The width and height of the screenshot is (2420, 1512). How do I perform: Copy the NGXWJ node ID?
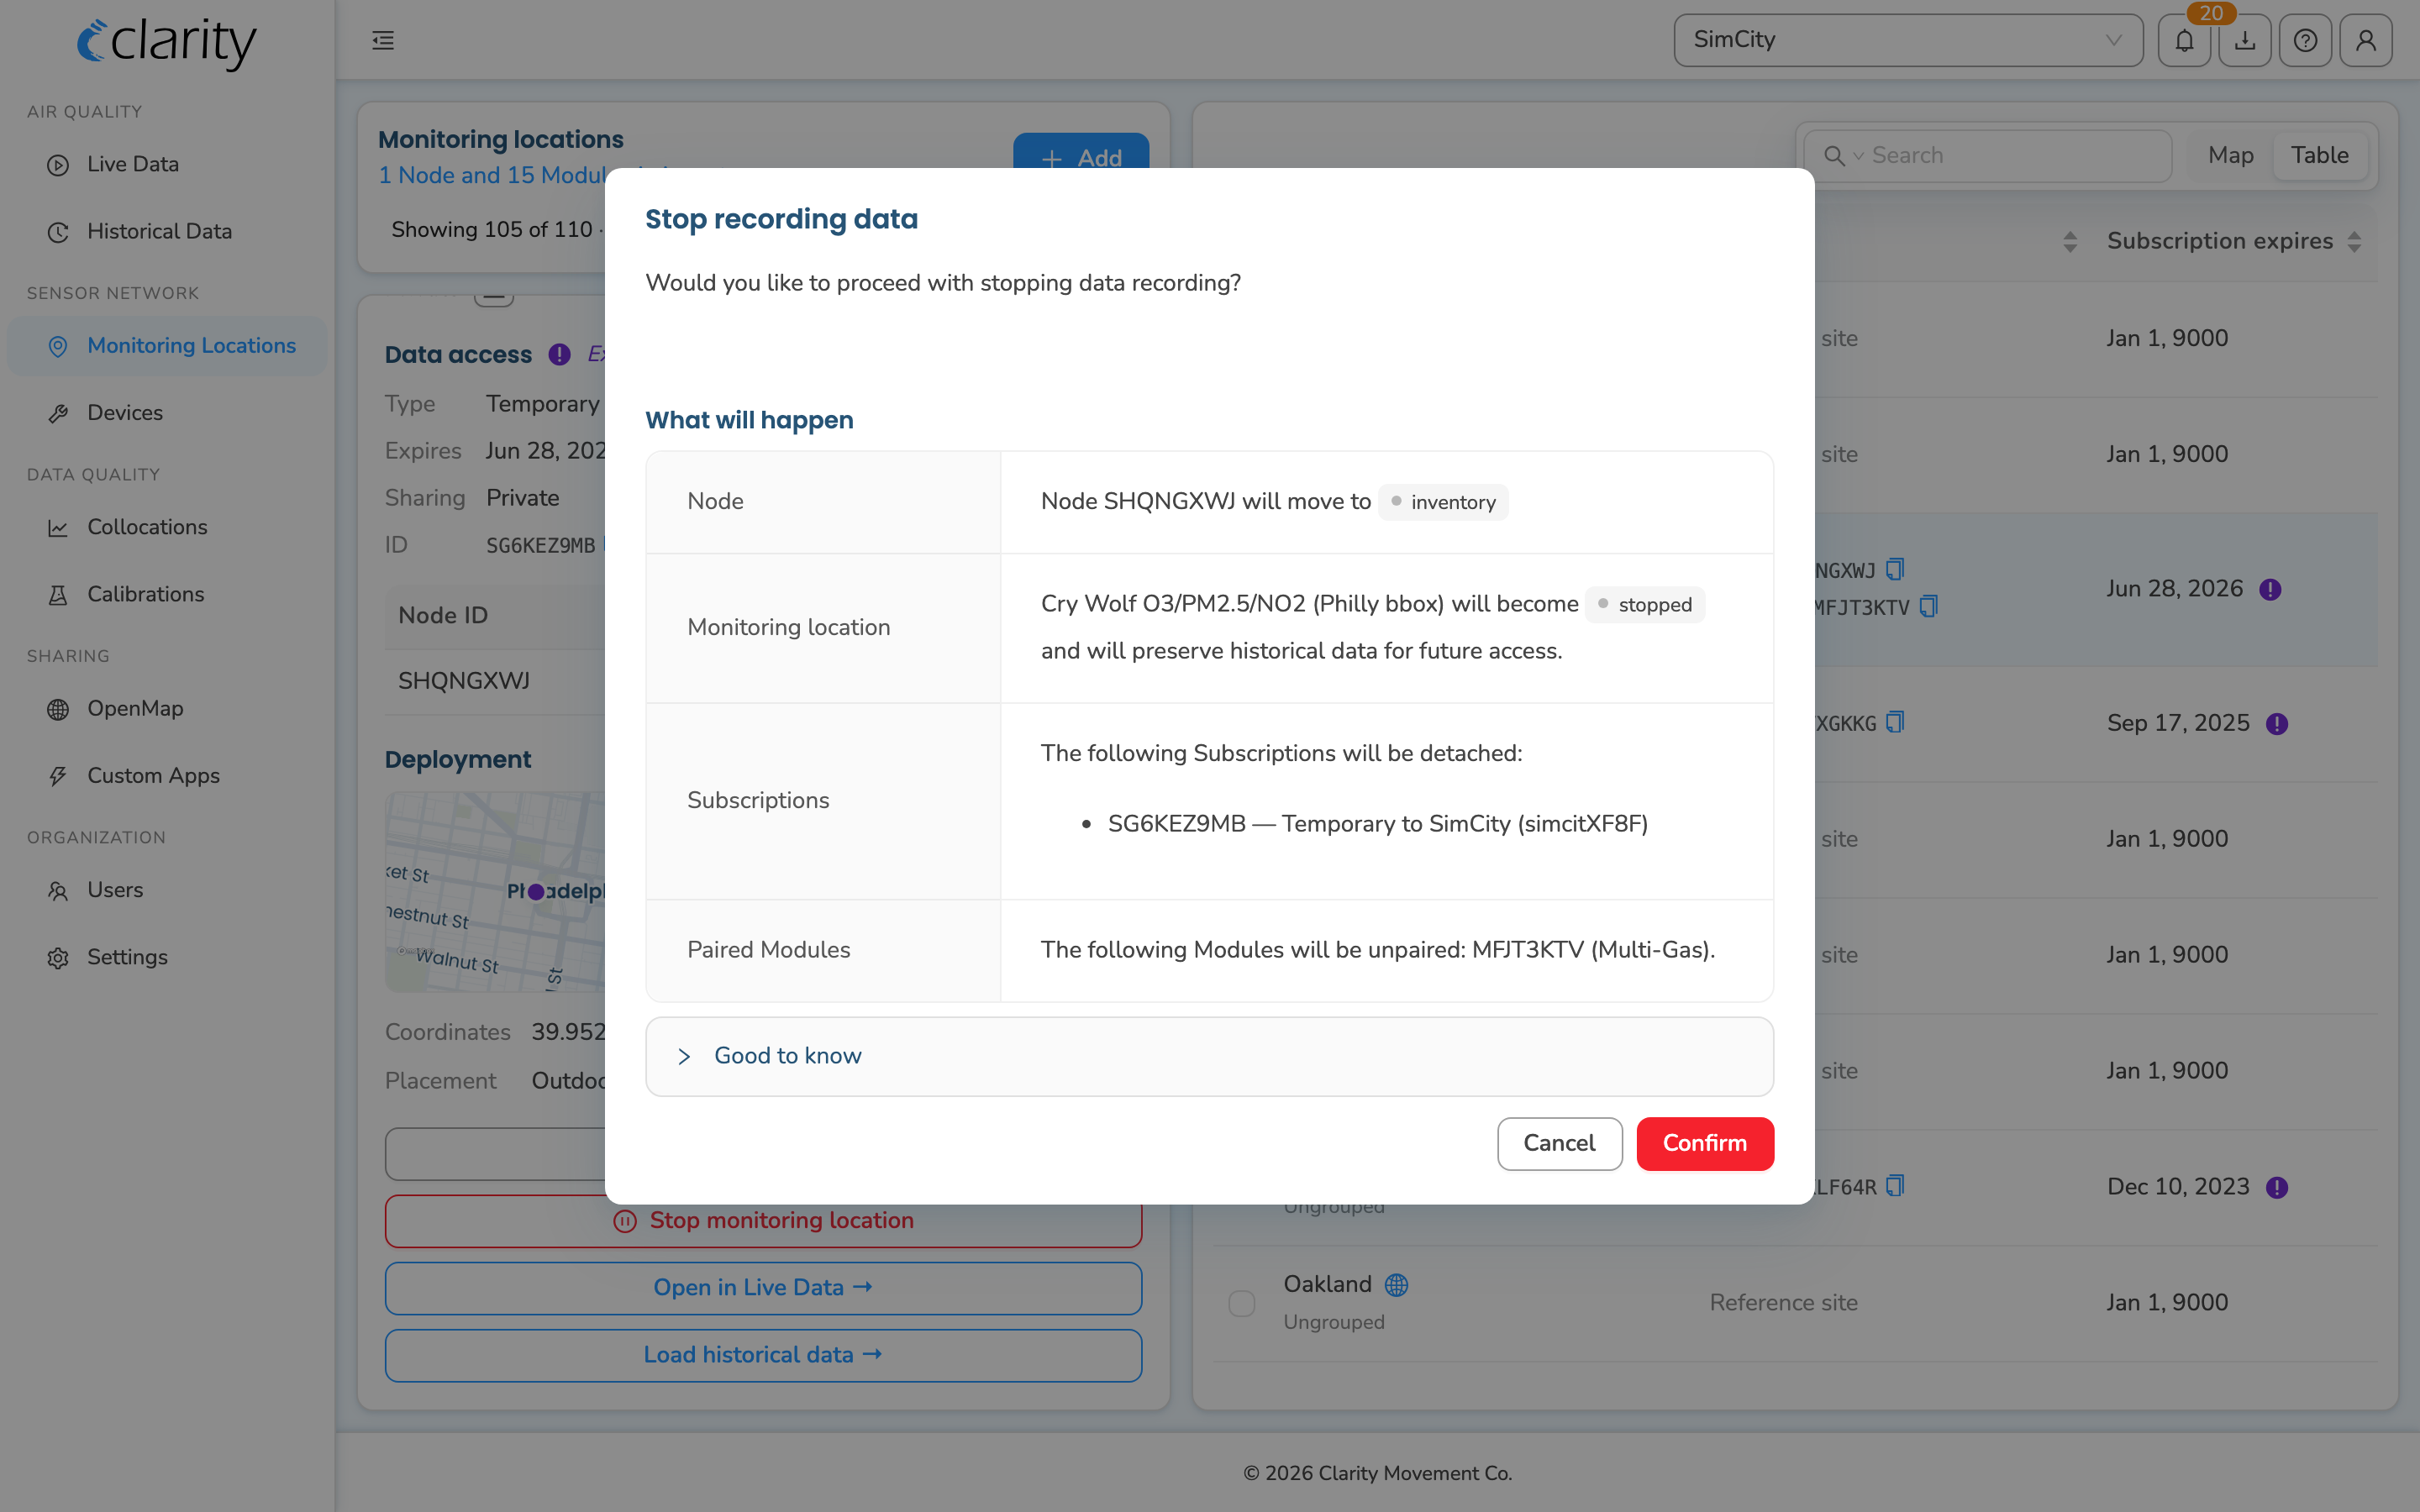pos(1894,569)
